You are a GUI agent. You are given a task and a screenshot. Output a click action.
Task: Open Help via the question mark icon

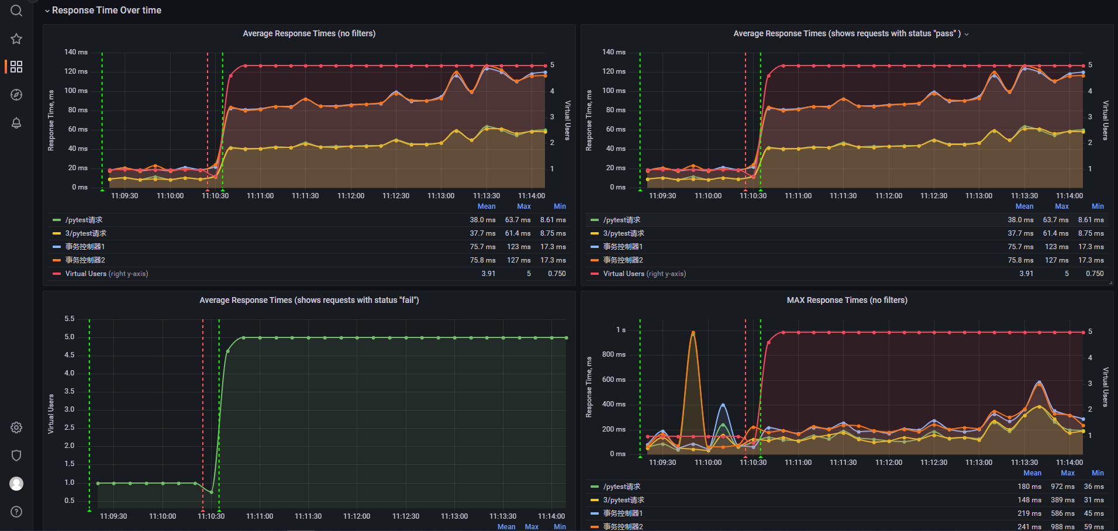point(16,512)
